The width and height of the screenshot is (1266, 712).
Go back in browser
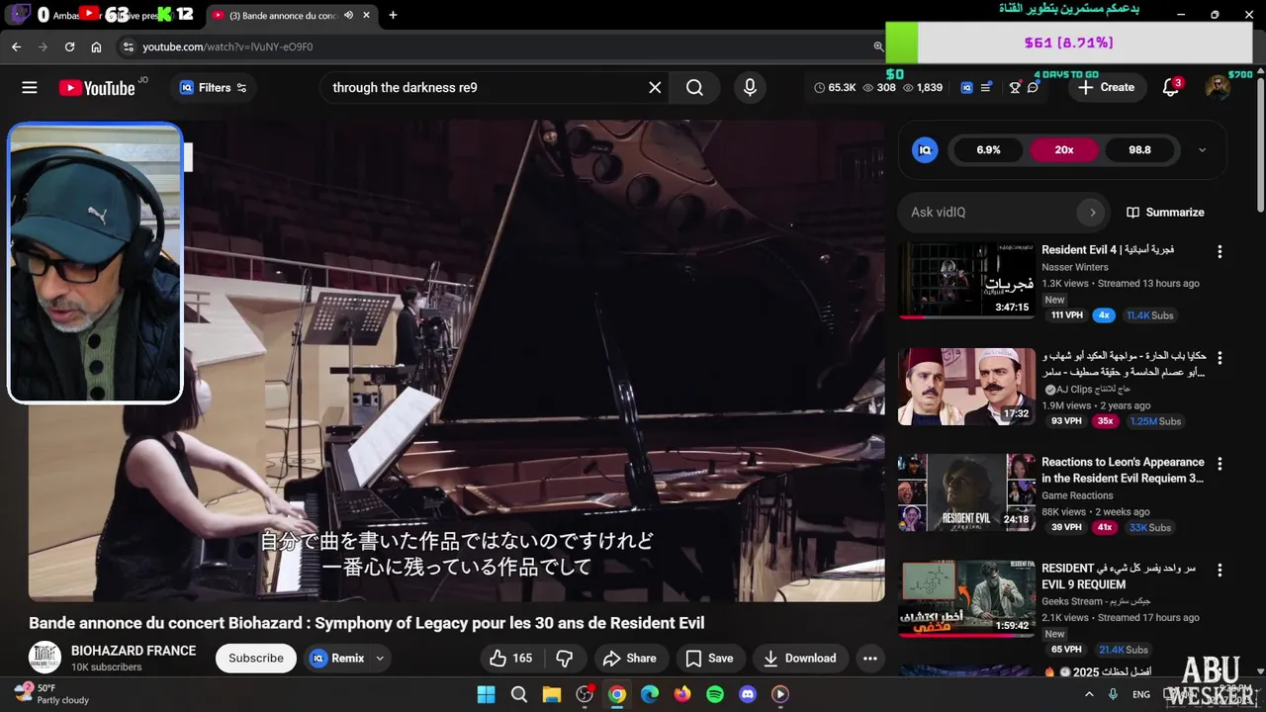pyautogui.click(x=16, y=46)
